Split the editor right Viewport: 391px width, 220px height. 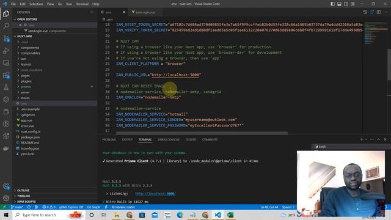click(x=379, y=12)
